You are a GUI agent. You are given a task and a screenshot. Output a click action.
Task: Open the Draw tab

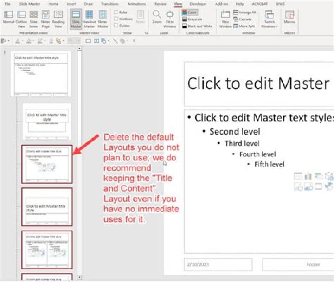point(88,4)
